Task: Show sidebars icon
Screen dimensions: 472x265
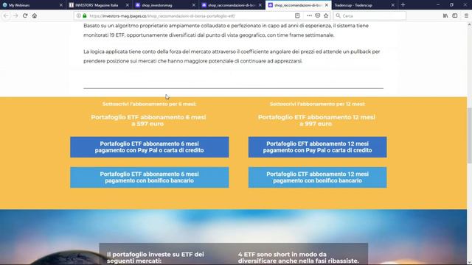Action: pos(455,15)
